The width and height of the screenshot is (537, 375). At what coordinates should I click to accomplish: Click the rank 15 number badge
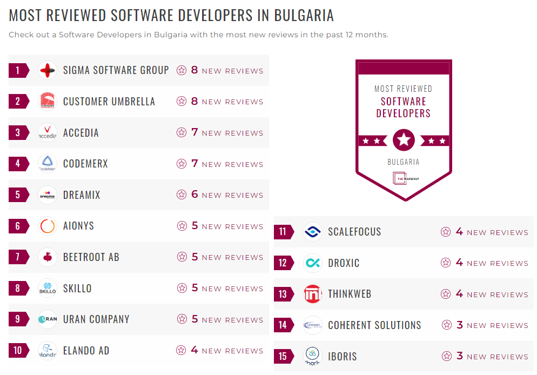point(284,356)
